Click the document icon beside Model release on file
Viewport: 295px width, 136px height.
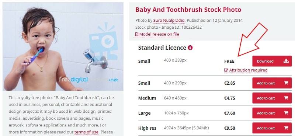click(x=137, y=34)
